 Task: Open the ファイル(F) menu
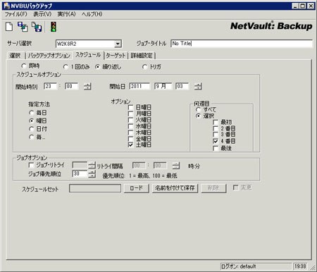[16, 14]
